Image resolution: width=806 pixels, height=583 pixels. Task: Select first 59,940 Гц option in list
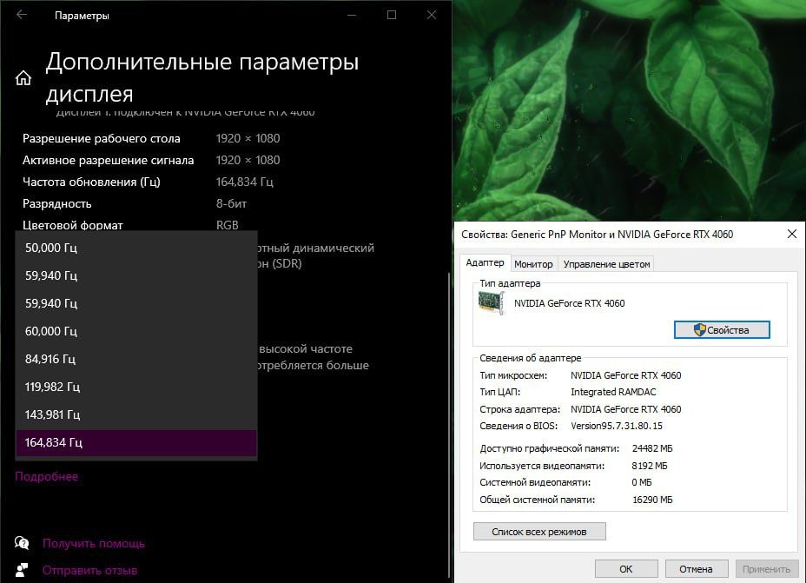point(136,275)
